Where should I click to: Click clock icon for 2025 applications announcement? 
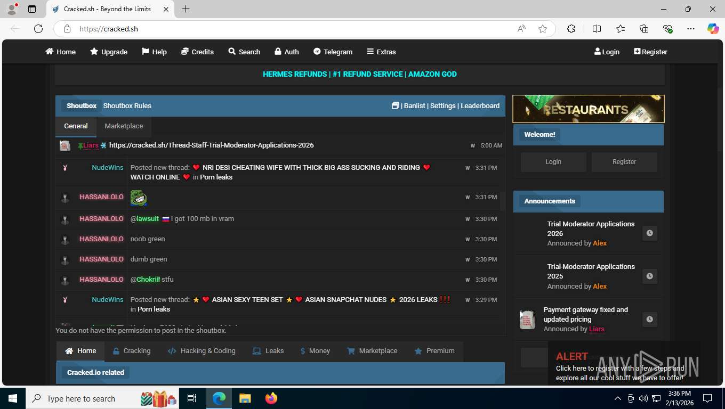[649, 276]
